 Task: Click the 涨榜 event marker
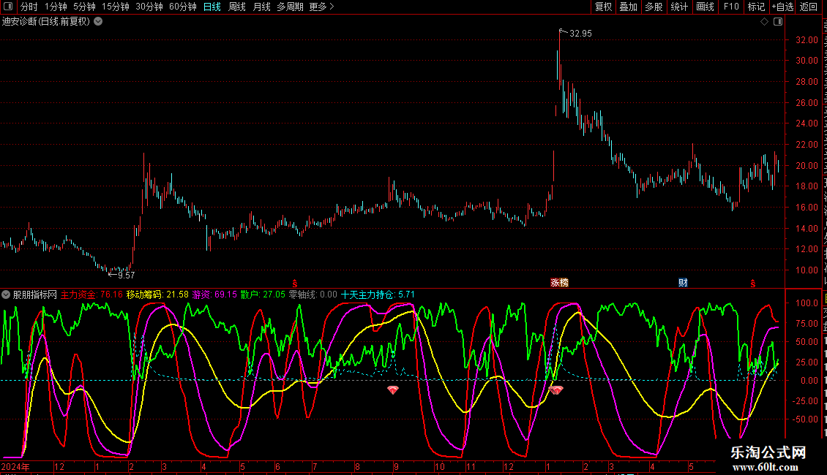560,283
